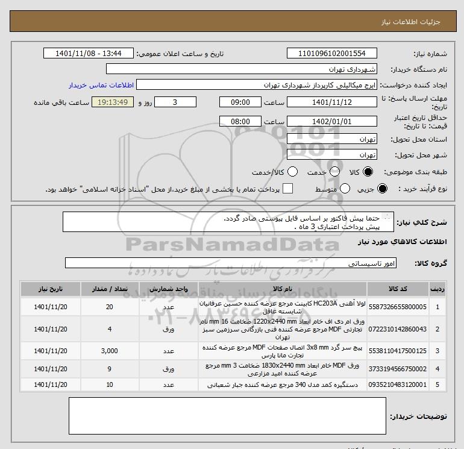Click the countdown timer 19:13:49
The width and height of the screenshot is (464, 449).
click(x=113, y=102)
